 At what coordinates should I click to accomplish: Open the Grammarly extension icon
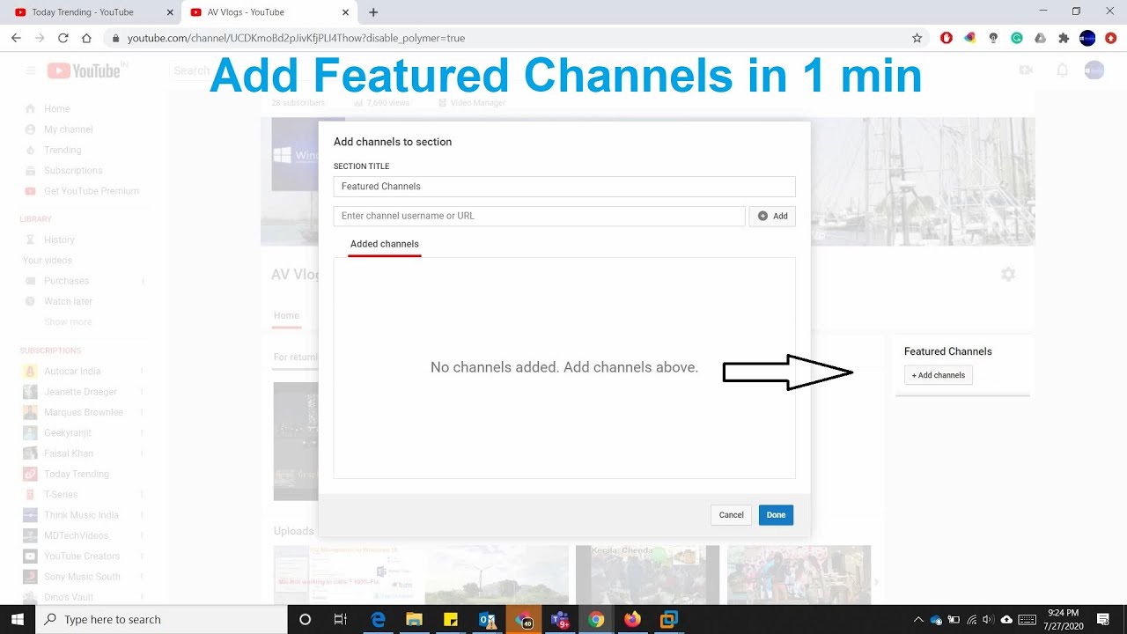tap(1017, 38)
